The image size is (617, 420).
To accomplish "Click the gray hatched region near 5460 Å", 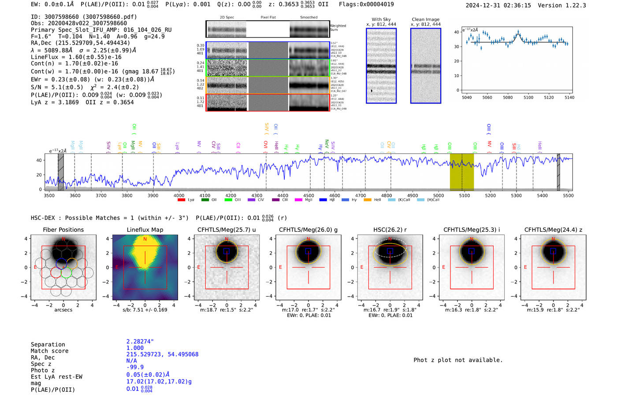I will [x=558, y=172].
